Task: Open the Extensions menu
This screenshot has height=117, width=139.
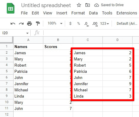Action: (x=127, y=13)
